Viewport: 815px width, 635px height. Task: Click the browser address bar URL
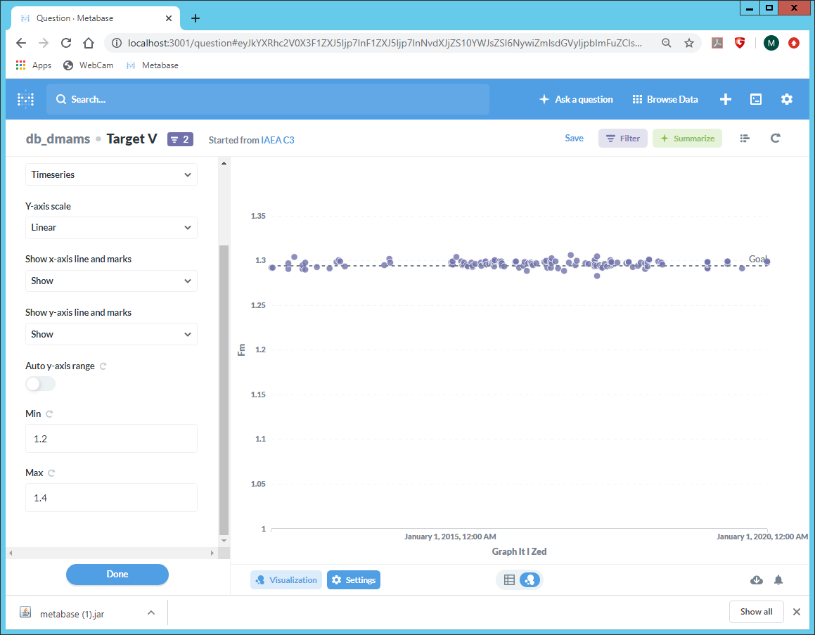coord(385,43)
